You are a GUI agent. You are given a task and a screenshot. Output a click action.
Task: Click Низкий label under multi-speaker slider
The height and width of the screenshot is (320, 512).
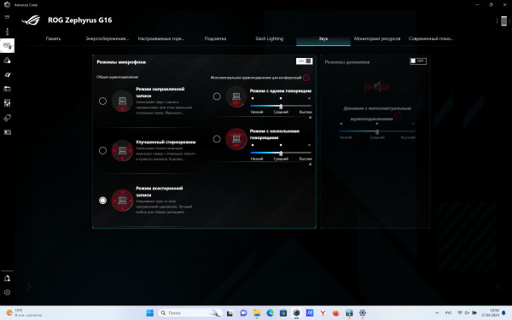coord(257,159)
